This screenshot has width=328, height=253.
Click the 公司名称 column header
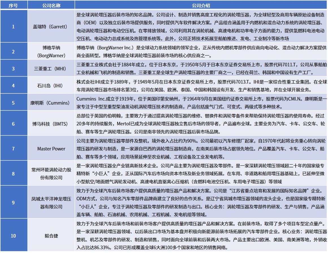click(x=51, y=5)
